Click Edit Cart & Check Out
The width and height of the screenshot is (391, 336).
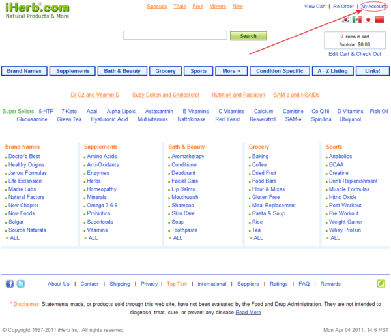click(x=355, y=54)
